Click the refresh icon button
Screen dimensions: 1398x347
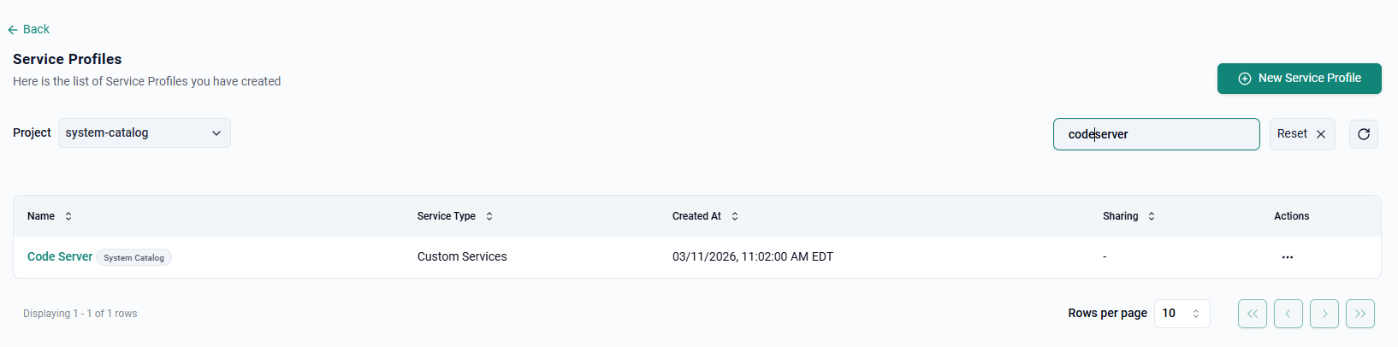(x=1363, y=134)
